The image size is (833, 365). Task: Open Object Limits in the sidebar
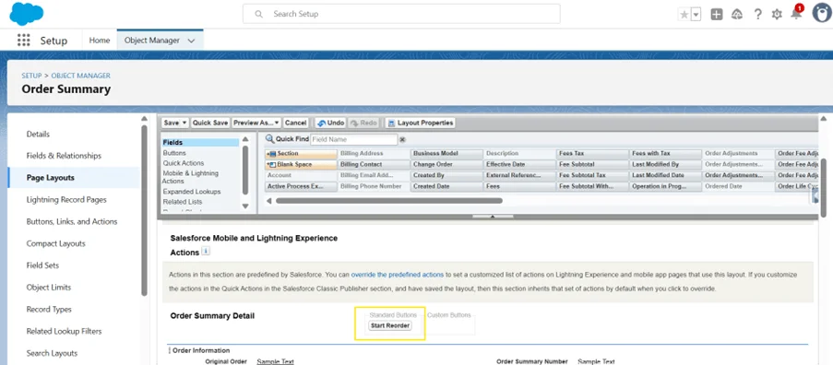(x=49, y=288)
